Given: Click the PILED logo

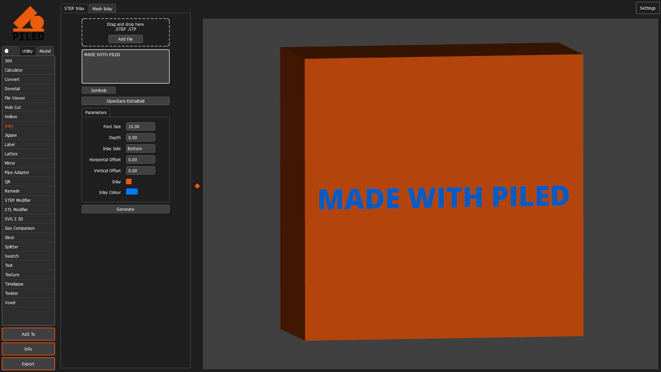Looking at the screenshot, I should pos(29,23).
